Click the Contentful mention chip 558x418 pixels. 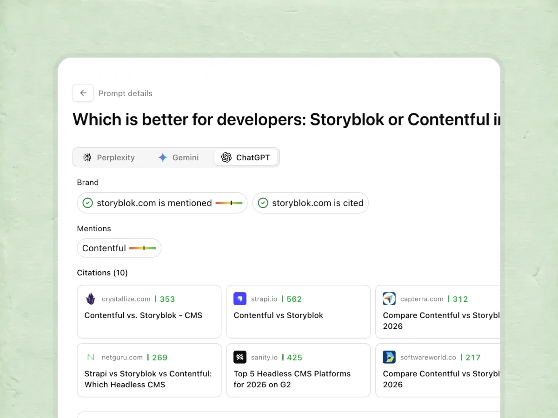[119, 248]
